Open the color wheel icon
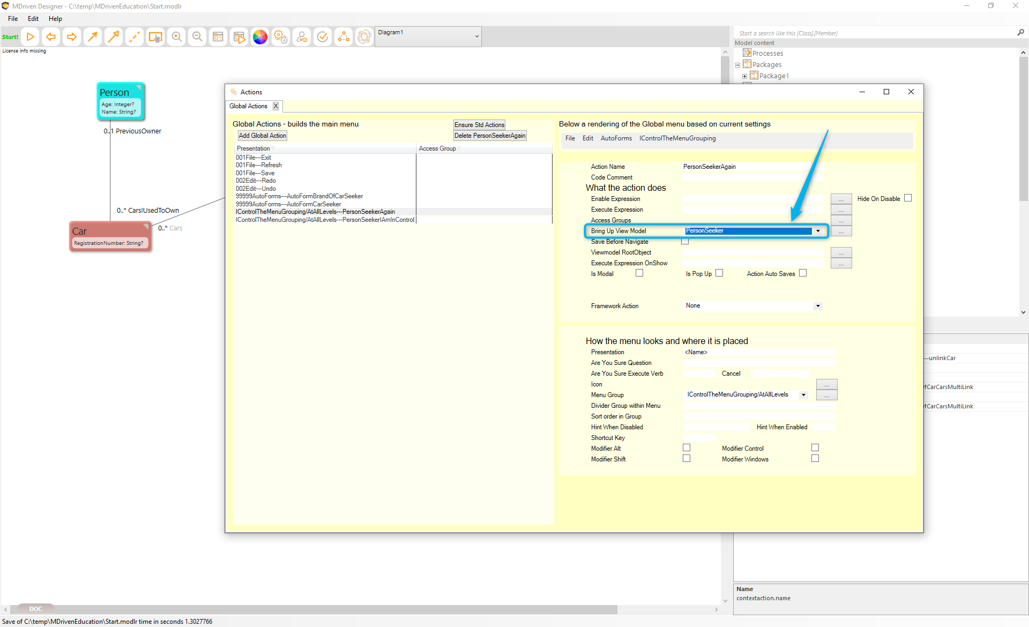 [260, 37]
